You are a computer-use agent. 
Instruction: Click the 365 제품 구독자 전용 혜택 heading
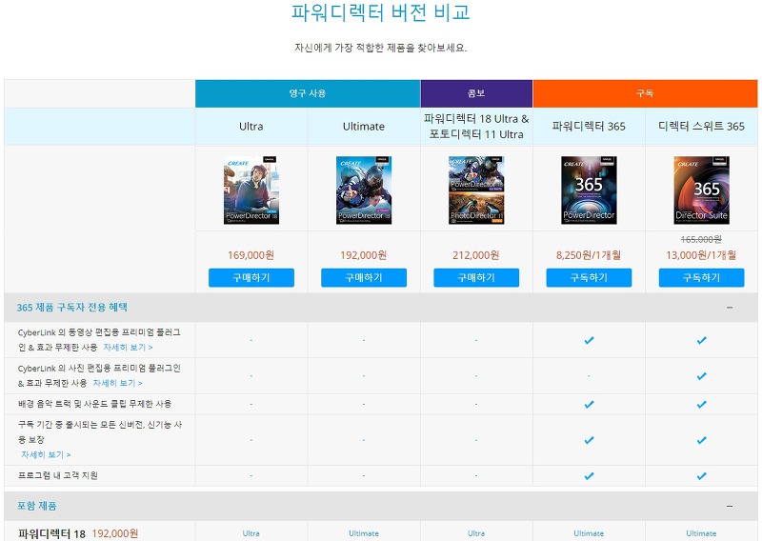(x=72, y=308)
